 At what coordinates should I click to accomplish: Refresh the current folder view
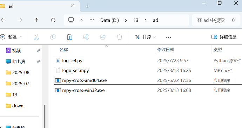[x=53, y=20]
